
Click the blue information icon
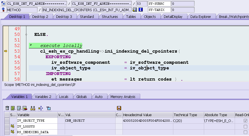point(140,10)
